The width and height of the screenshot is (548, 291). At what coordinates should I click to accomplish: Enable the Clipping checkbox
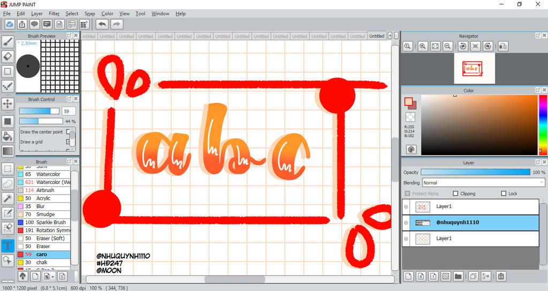(455, 193)
